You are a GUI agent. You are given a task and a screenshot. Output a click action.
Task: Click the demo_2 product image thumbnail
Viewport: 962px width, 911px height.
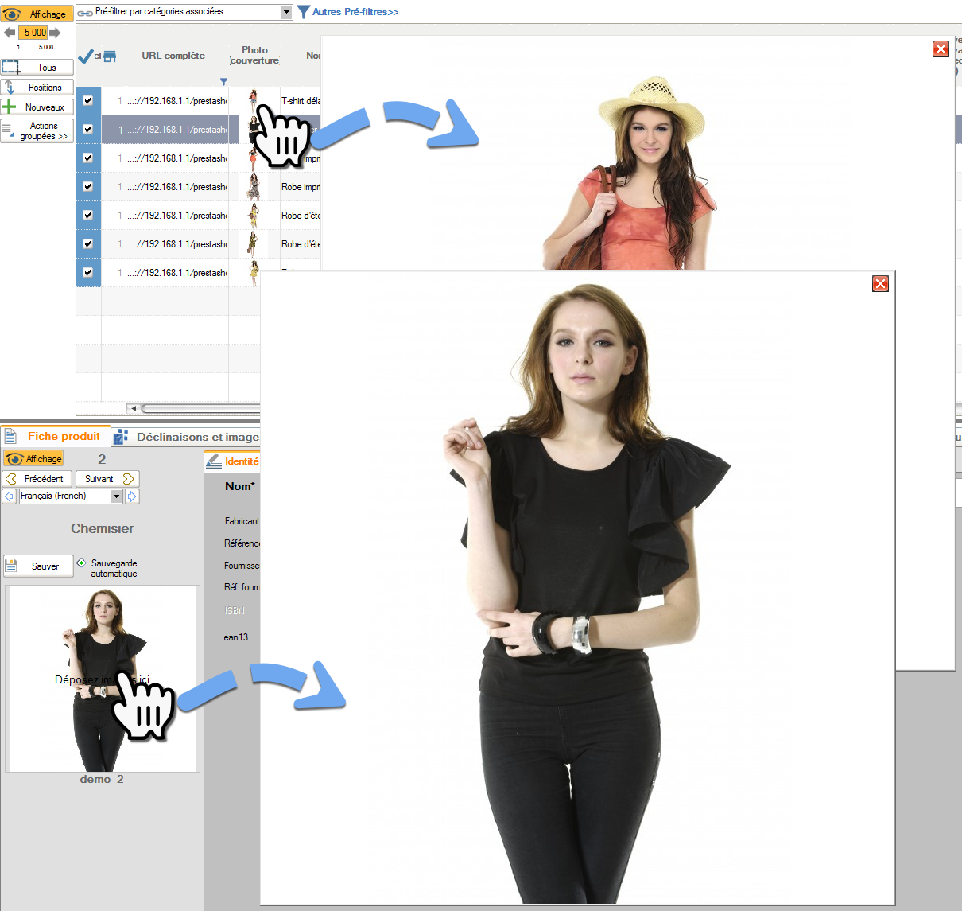102,679
